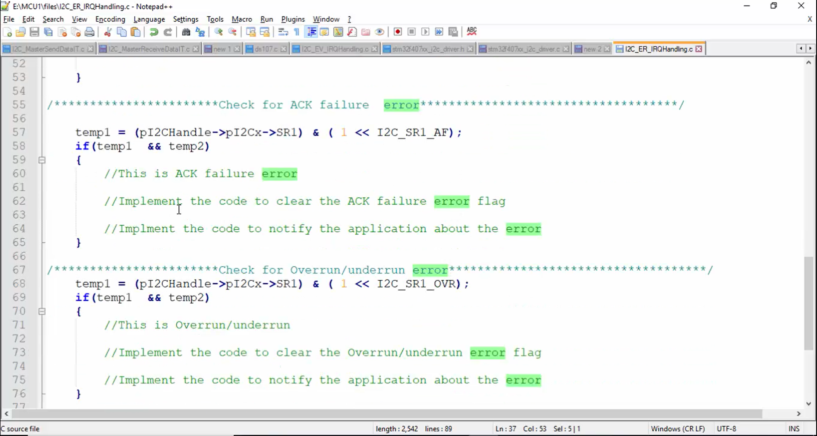Start macro recording with the red record button

tap(398, 32)
